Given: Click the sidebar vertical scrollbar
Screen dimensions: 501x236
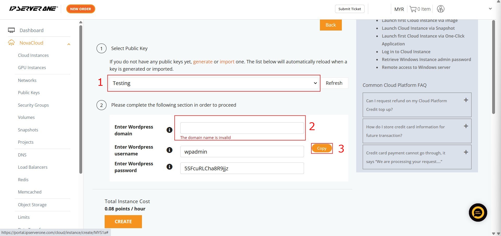Looking at the screenshot, I should (x=81, y=99).
